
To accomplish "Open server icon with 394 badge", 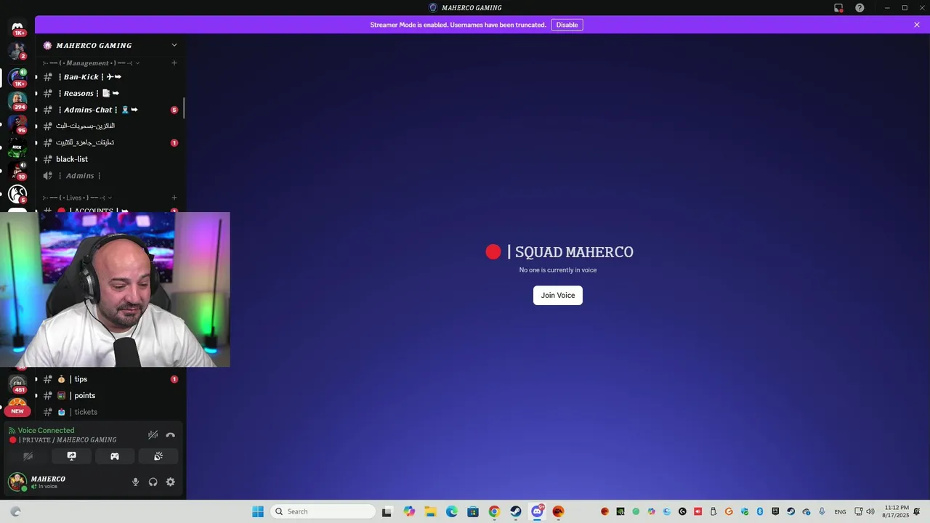I will (17, 100).
